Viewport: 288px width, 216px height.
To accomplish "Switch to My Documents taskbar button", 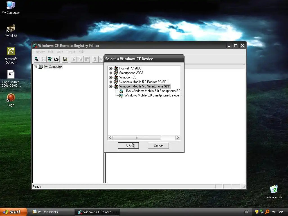I will tap(52, 212).
